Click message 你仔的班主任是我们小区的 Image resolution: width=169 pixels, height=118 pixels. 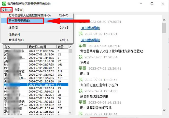(99, 85)
